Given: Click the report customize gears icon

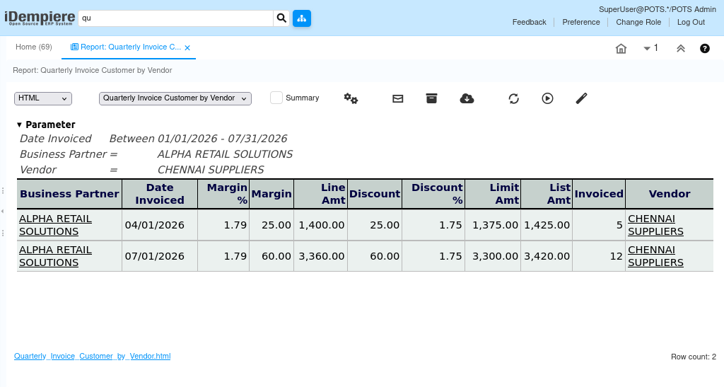Looking at the screenshot, I should (x=351, y=98).
